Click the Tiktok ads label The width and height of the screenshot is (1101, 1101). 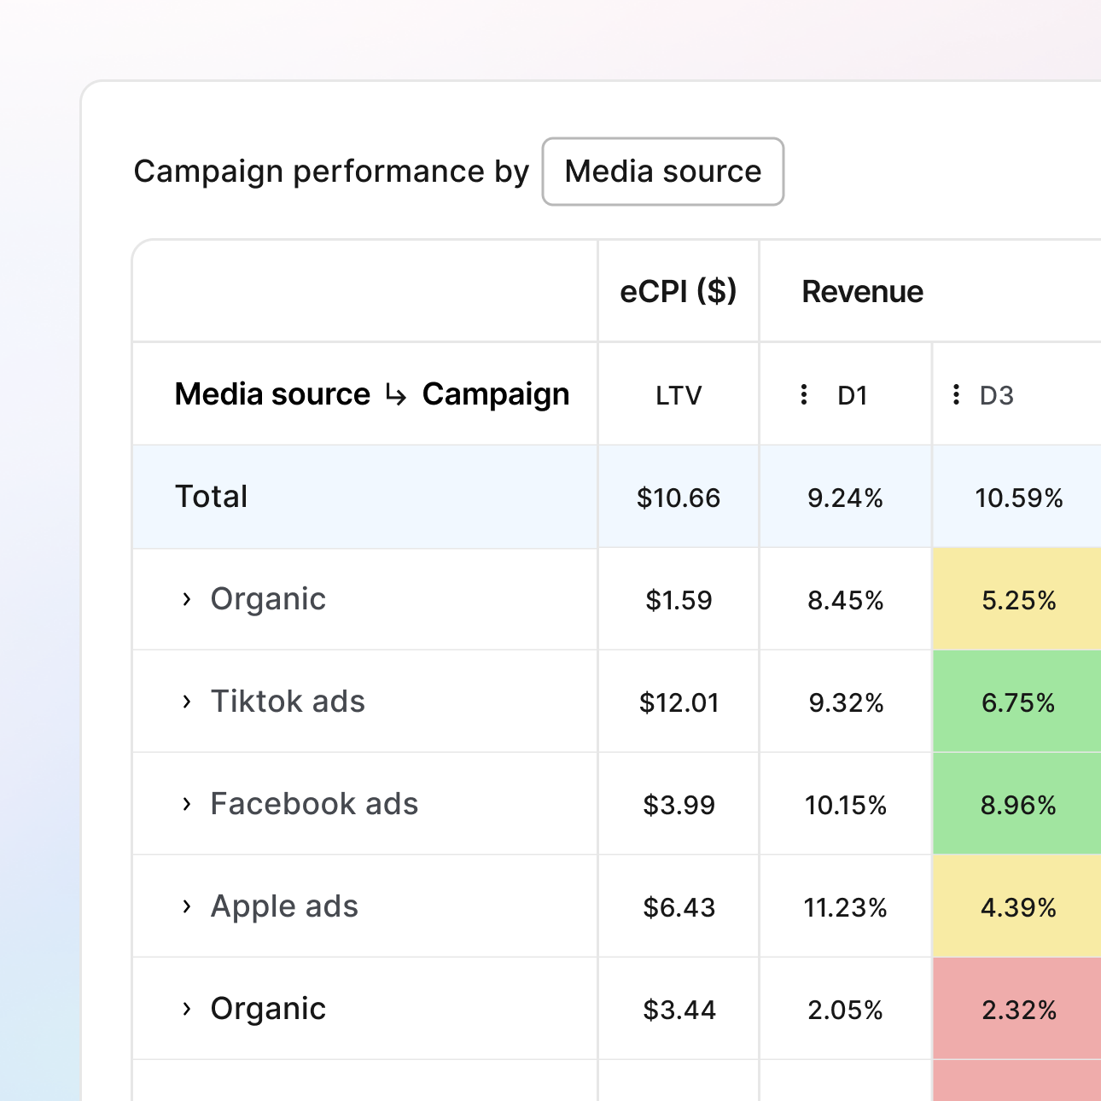pyautogui.click(x=288, y=702)
